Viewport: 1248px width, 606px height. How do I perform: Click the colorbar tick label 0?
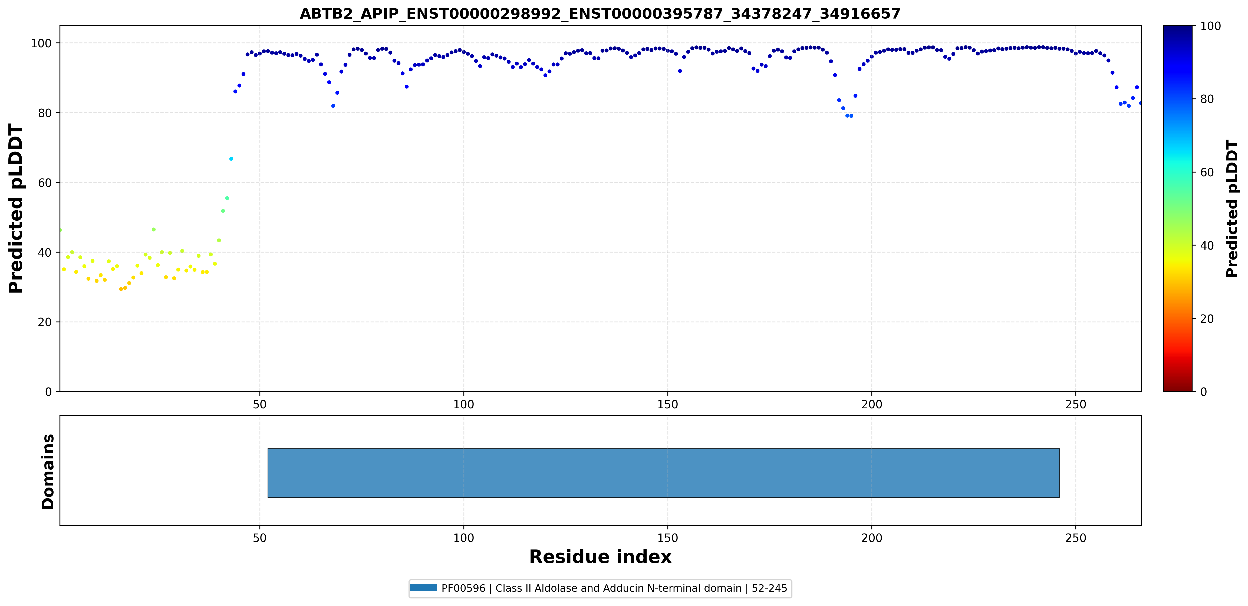pyautogui.click(x=1203, y=391)
